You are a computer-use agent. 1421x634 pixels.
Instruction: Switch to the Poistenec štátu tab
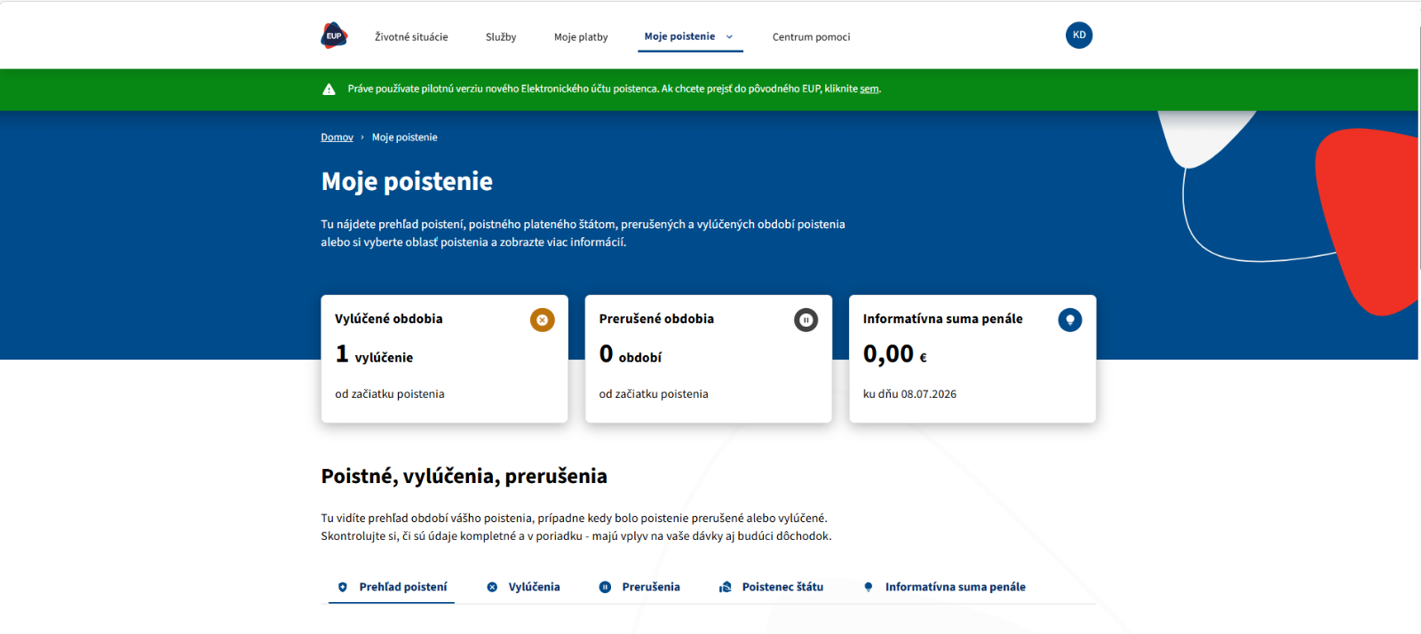click(771, 587)
